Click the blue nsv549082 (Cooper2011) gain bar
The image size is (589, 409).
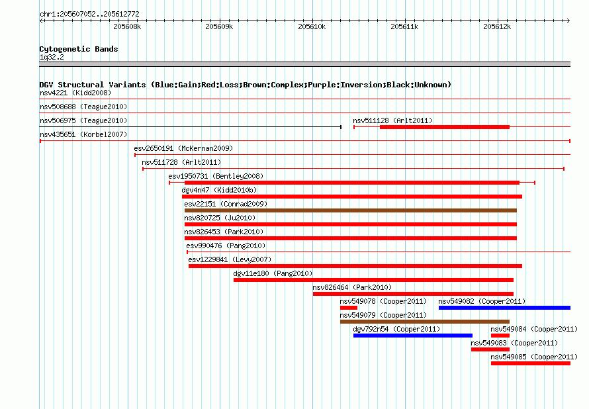[x=504, y=308]
